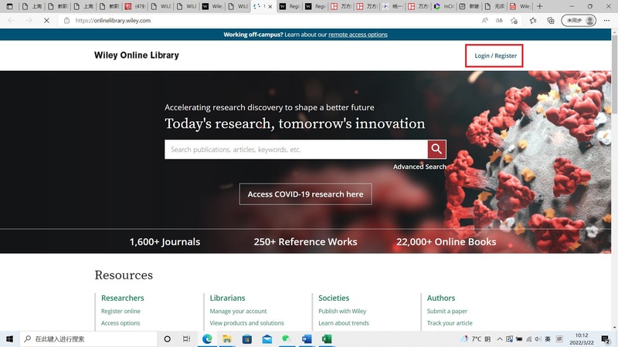
Task: Open the Submit a paper link
Action: [x=447, y=312]
